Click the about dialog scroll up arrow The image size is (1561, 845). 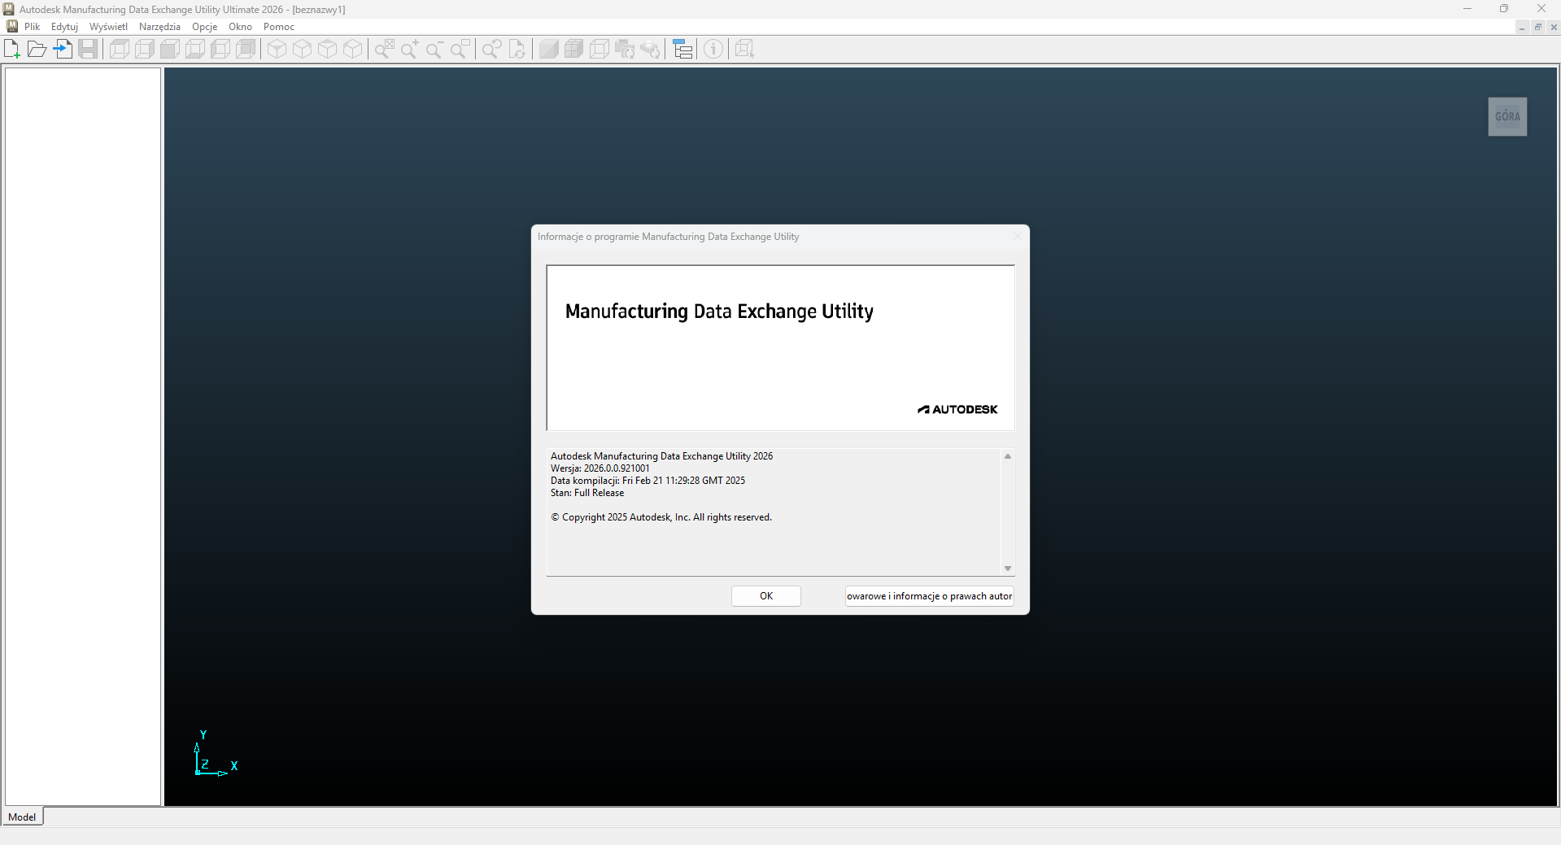pyautogui.click(x=1008, y=456)
